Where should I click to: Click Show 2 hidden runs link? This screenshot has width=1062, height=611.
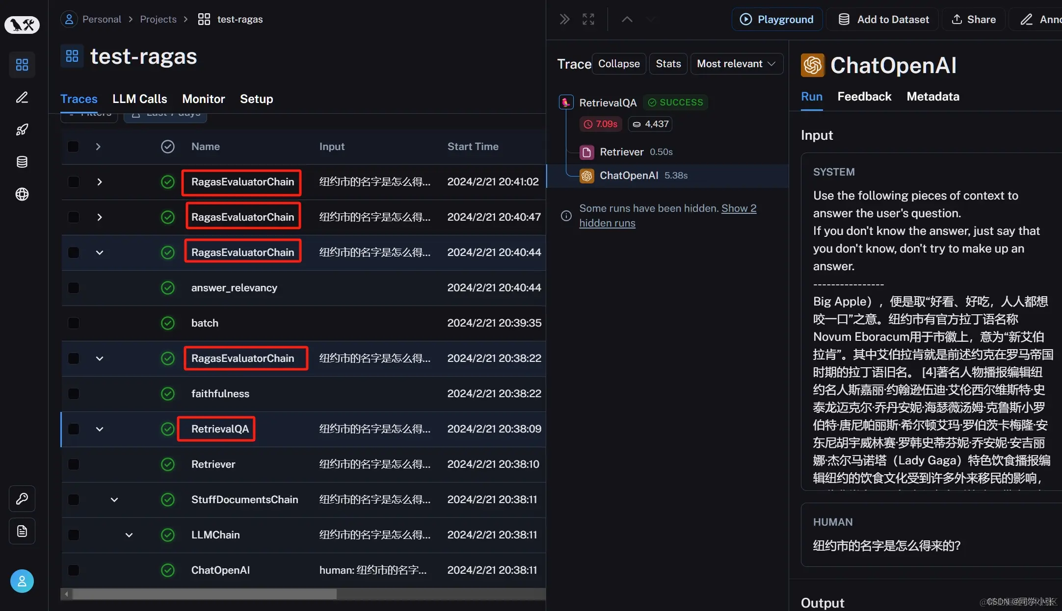tap(739, 208)
